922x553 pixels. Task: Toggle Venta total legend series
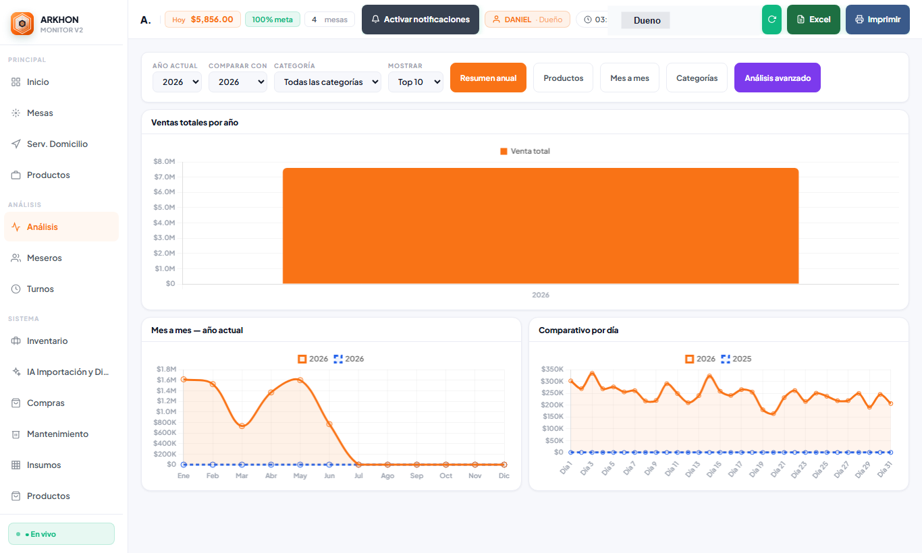[x=525, y=151]
